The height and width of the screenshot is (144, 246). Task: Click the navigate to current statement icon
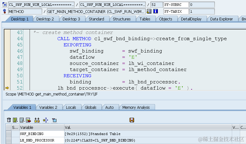coord(149,11)
